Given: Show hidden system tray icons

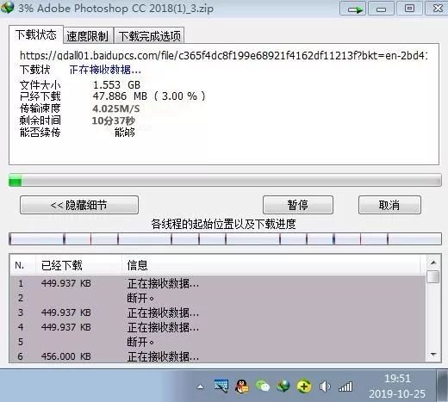Looking at the screenshot, I should pos(201,387).
